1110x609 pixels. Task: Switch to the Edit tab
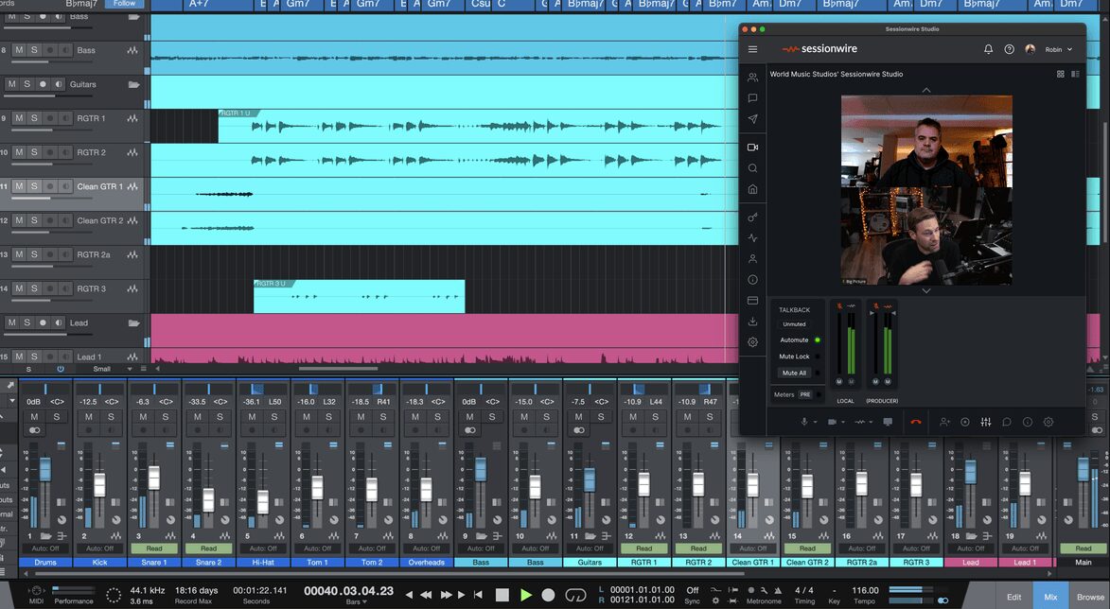(x=1013, y=597)
